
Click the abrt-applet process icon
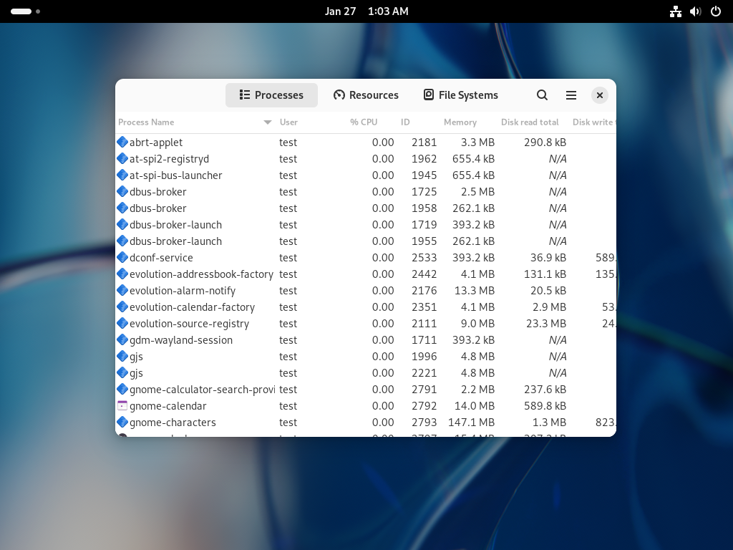122,143
